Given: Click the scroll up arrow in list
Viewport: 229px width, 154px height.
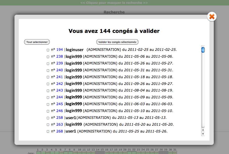Looking at the screenshot, I should 203,130.
